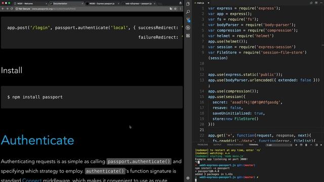Open the Explorer view in VS Code
324x182 pixels.
[188, 4]
